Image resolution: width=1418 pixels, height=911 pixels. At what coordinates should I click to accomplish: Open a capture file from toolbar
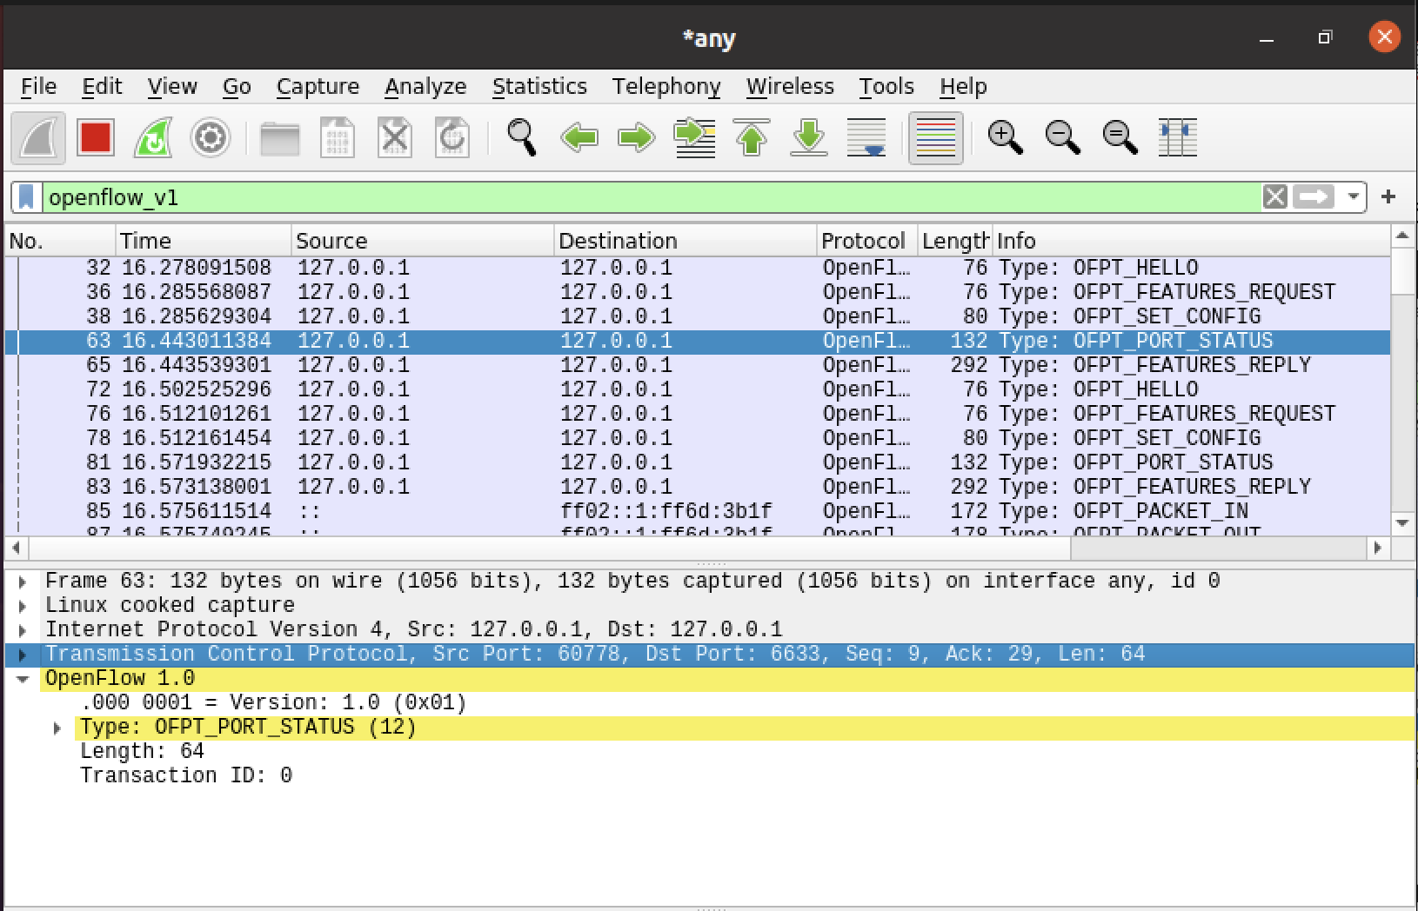pos(279,137)
